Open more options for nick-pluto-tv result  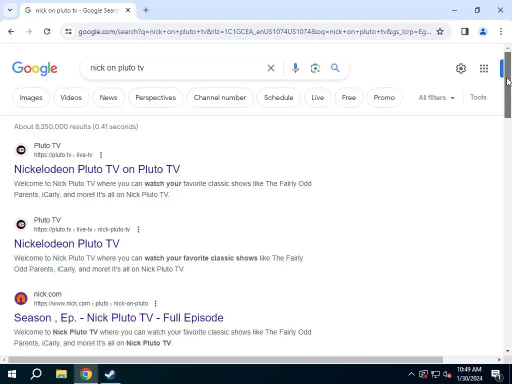pos(138,229)
